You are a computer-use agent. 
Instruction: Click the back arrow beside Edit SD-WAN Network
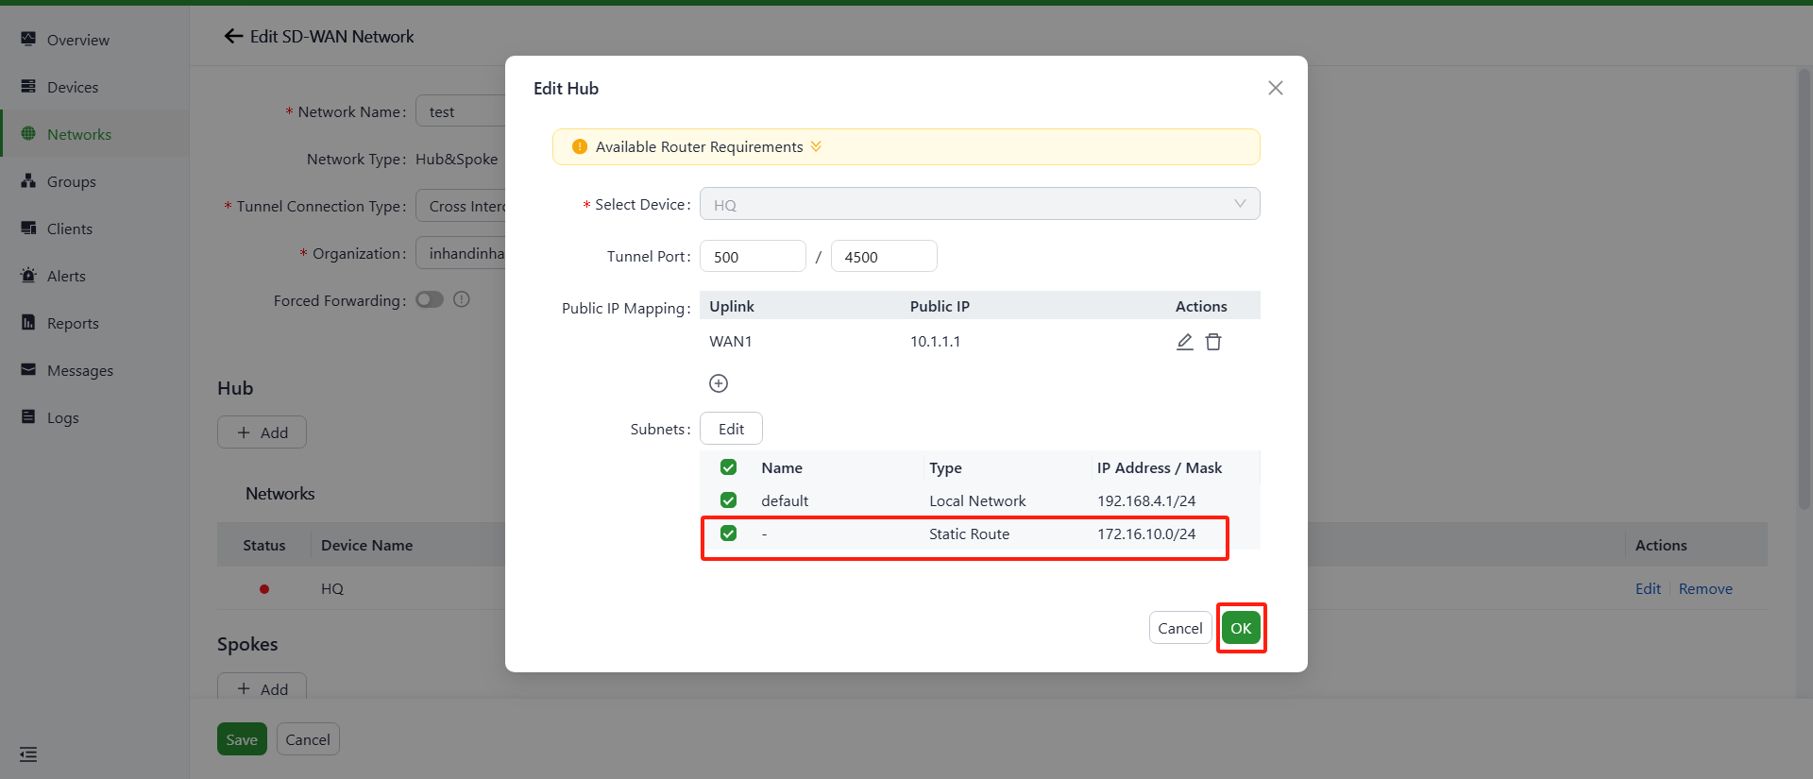[x=233, y=37]
